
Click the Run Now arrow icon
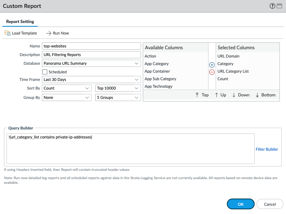coord(49,33)
